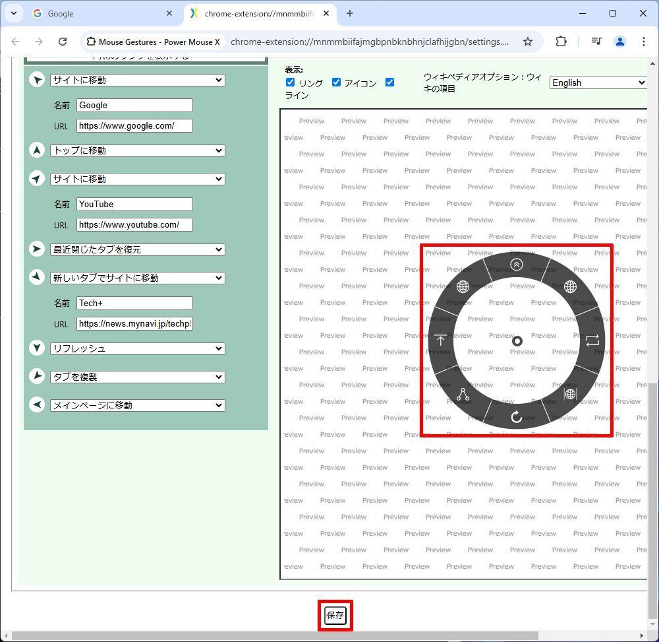Click the scroll-down arrow of vertical scrollbar
659x642 pixels.
652,624
